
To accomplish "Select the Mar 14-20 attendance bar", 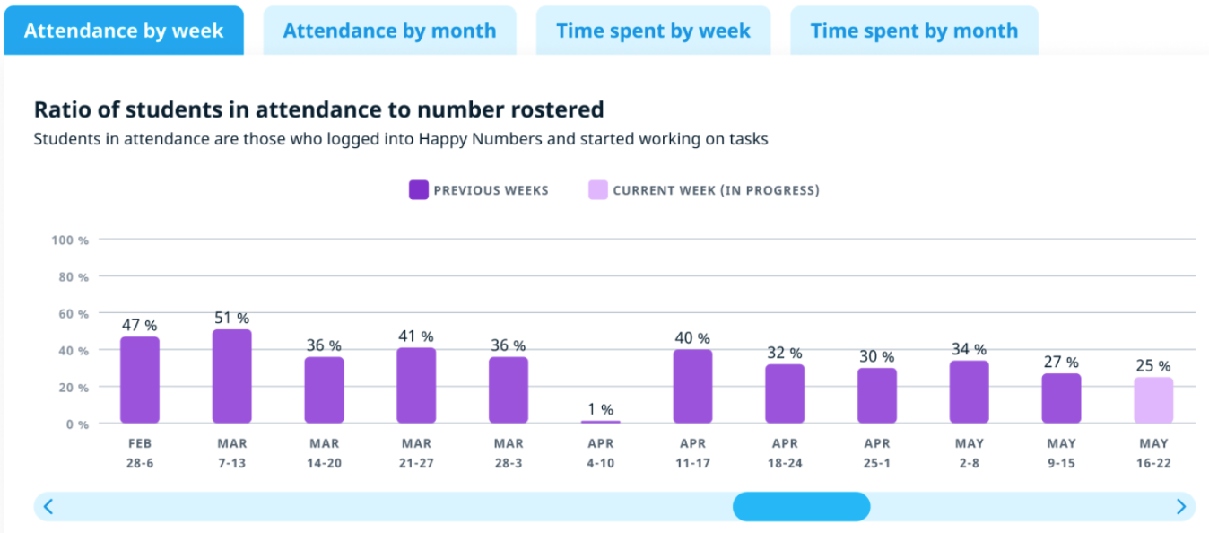I will (324, 390).
